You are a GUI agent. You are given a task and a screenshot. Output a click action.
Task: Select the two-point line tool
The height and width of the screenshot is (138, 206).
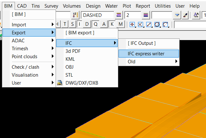(149, 24)
